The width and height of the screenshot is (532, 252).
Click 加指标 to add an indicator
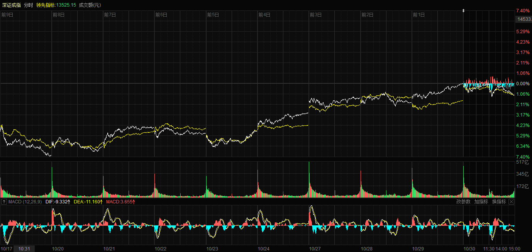click(481, 202)
